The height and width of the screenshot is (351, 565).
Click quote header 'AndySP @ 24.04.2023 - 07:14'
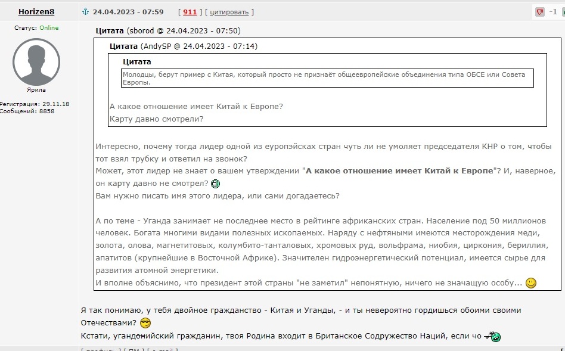(x=199, y=46)
